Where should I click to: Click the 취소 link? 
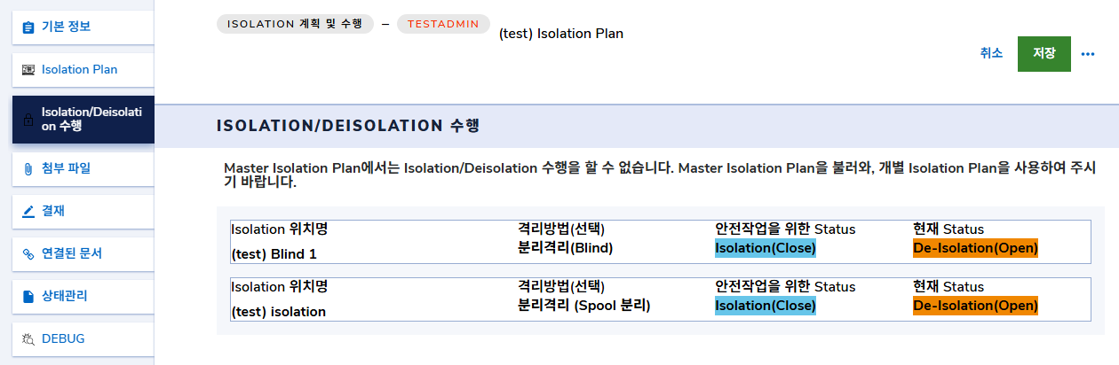pos(991,53)
